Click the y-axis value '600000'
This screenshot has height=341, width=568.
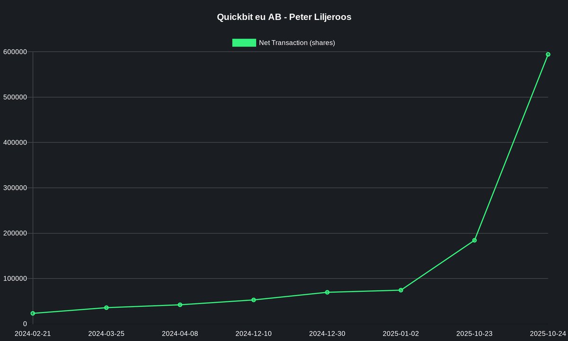[x=15, y=52]
